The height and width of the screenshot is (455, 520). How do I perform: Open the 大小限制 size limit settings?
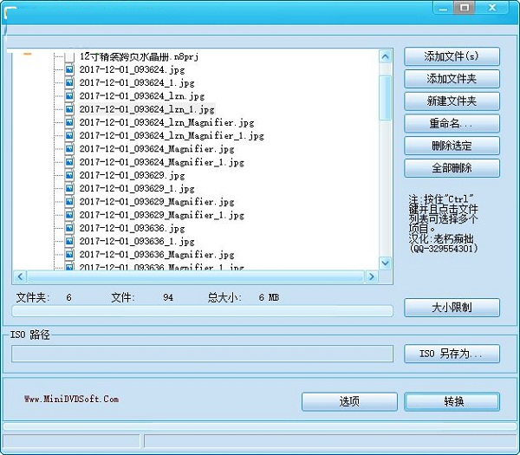452,308
